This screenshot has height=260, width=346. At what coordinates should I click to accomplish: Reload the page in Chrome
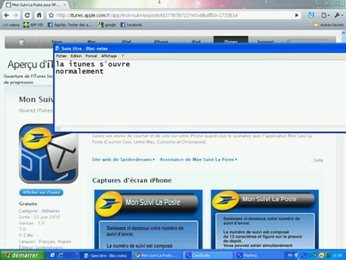(x=27, y=15)
